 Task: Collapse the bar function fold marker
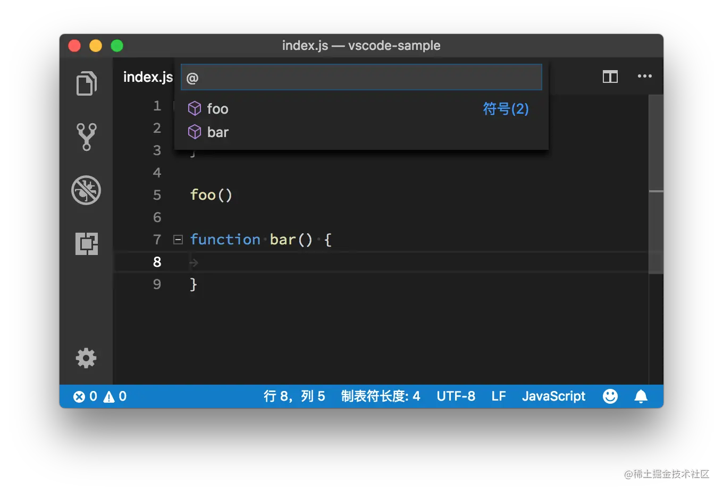click(x=178, y=240)
